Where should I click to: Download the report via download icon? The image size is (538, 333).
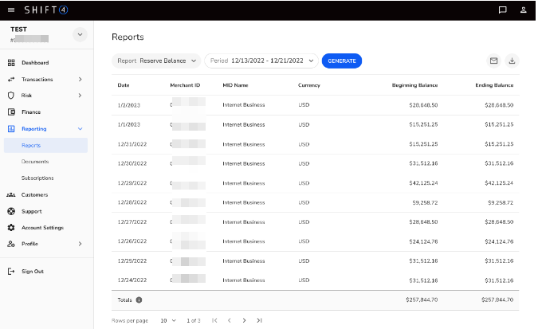click(x=512, y=61)
